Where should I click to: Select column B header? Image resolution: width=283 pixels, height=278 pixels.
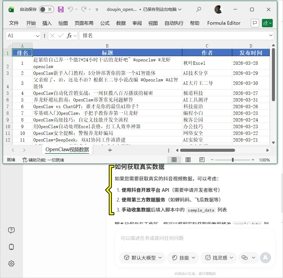[107, 46]
